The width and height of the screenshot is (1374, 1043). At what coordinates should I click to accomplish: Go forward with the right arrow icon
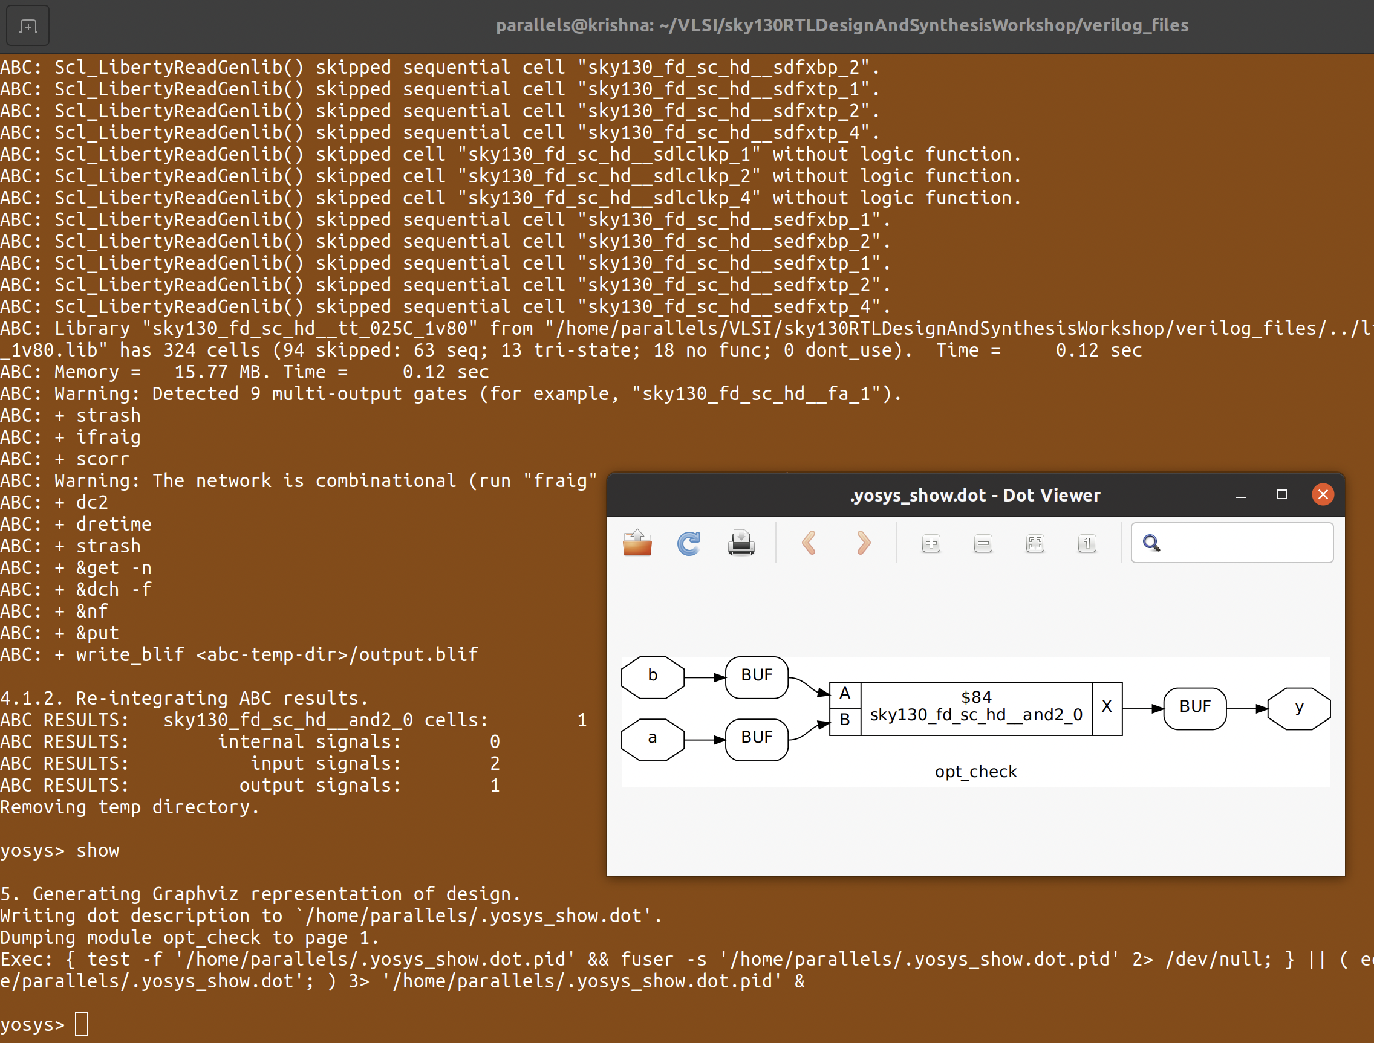(x=863, y=543)
